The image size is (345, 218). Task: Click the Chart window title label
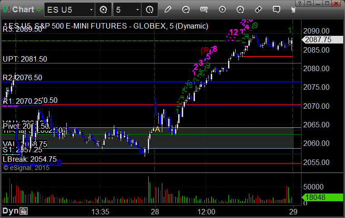(x=23, y=10)
